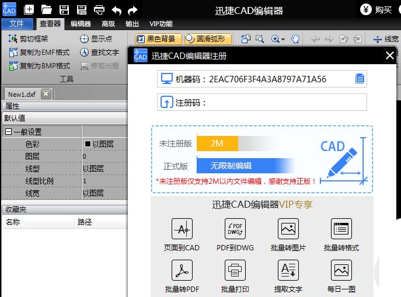Select the New1.dxf document tab
Viewport: 401px width, 297px height.
coord(22,95)
